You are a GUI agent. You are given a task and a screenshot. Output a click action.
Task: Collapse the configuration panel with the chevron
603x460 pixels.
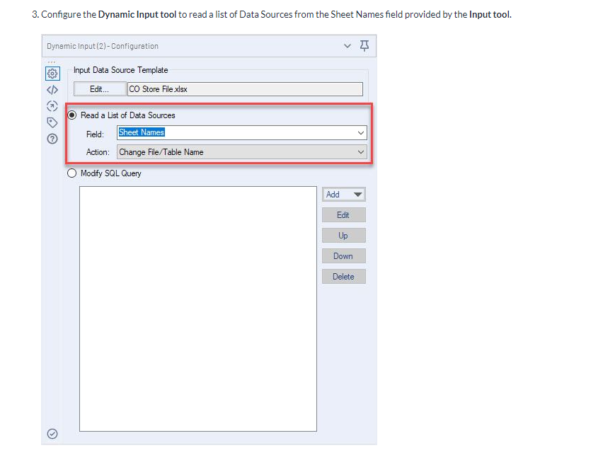coord(347,45)
